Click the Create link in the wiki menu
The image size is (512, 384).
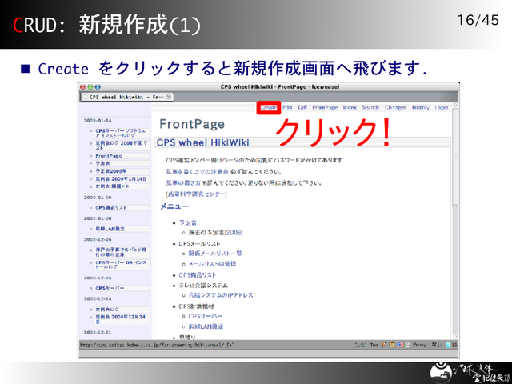pos(268,107)
